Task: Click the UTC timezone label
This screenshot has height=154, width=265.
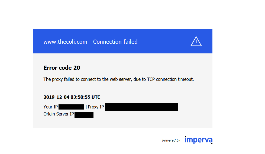Action: coord(96,97)
